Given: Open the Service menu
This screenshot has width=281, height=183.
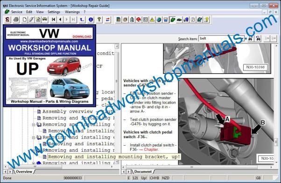Looking at the screenshot, I should click(17, 12).
